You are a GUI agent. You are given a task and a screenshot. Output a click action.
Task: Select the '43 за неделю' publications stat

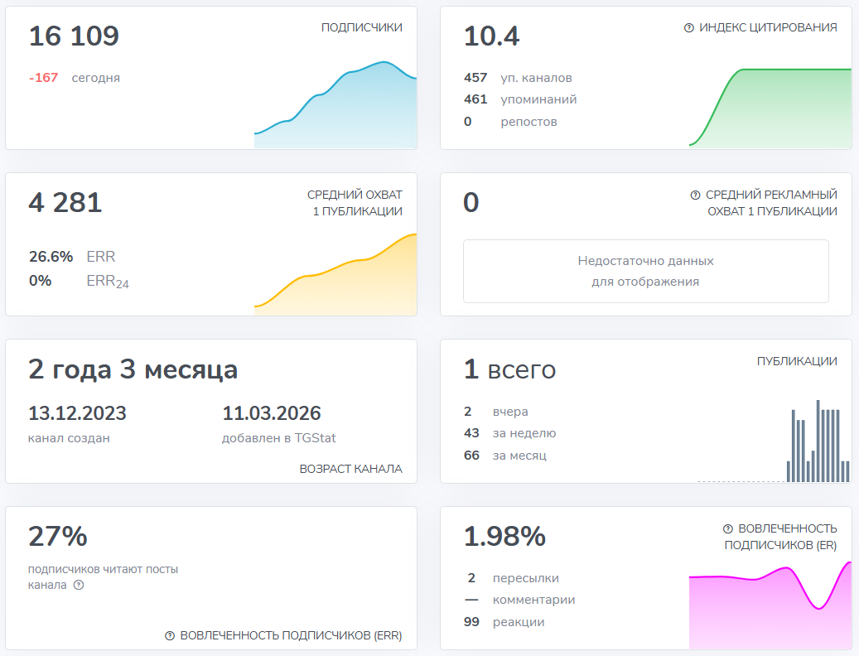[514, 433]
